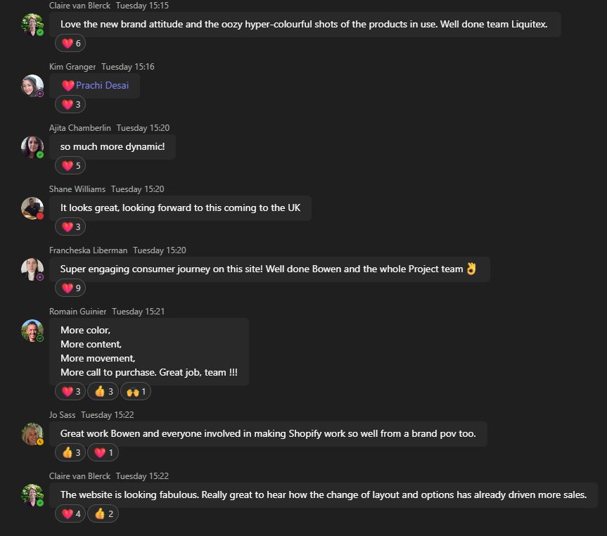The image size is (607, 536).
Task: Click heart reaction on 'website is looking fabulous'
Action: 70,514
